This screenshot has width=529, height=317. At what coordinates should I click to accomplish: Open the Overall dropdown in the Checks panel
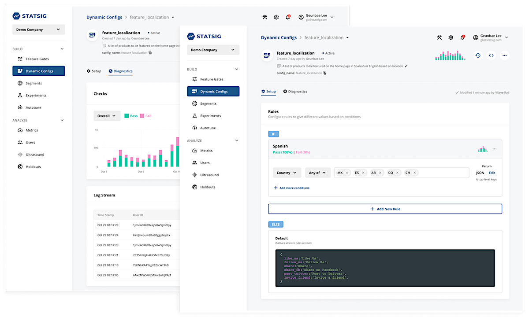coord(107,116)
